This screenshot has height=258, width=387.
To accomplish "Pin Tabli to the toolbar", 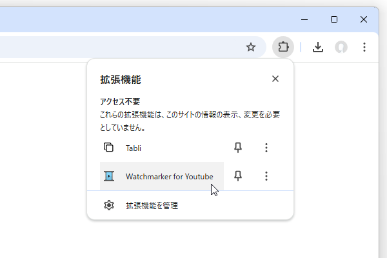I will click(x=238, y=148).
